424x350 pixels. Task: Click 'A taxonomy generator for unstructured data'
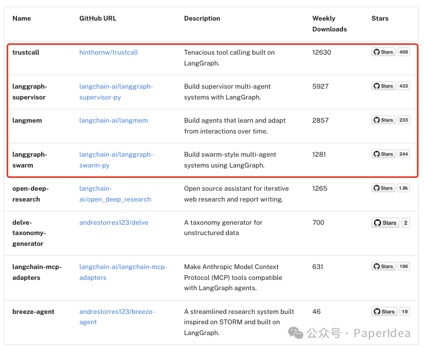point(223,228)
